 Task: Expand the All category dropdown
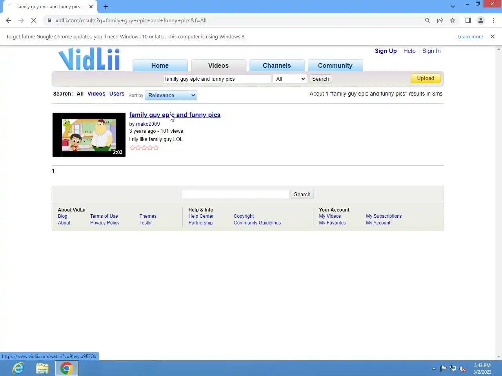(290, 79)
